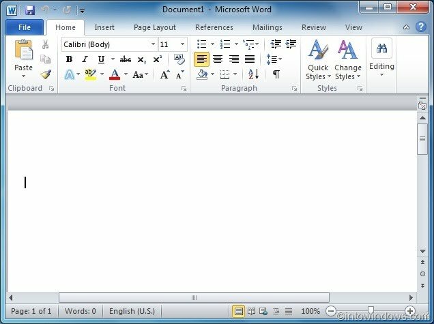Click the horizontal scrollbar thumb

coord(194,297)
